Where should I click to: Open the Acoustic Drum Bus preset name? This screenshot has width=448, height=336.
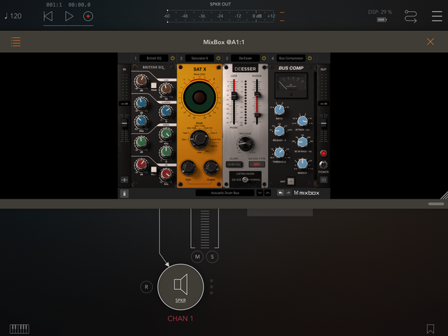pos(225,193)
